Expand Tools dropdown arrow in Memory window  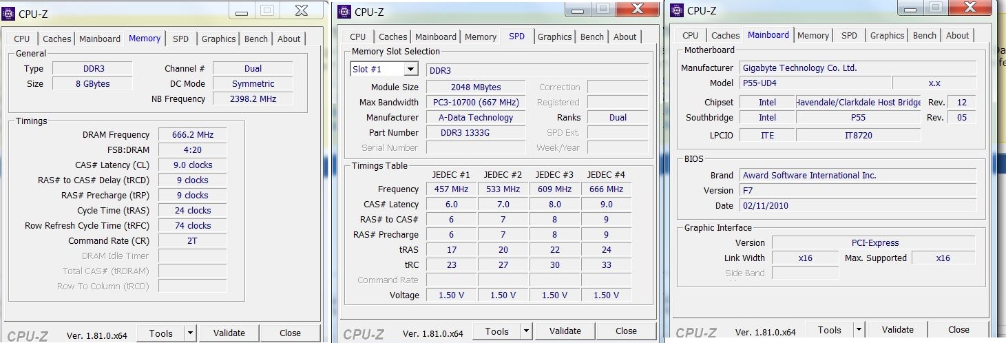click(x=191, y=333)
